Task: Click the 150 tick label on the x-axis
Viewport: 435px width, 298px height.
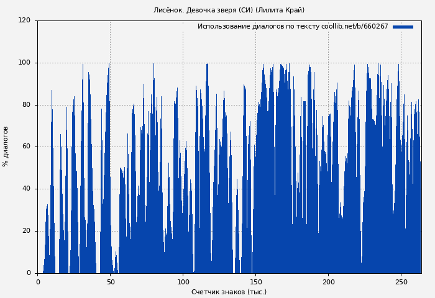Action: coord(255,282)
